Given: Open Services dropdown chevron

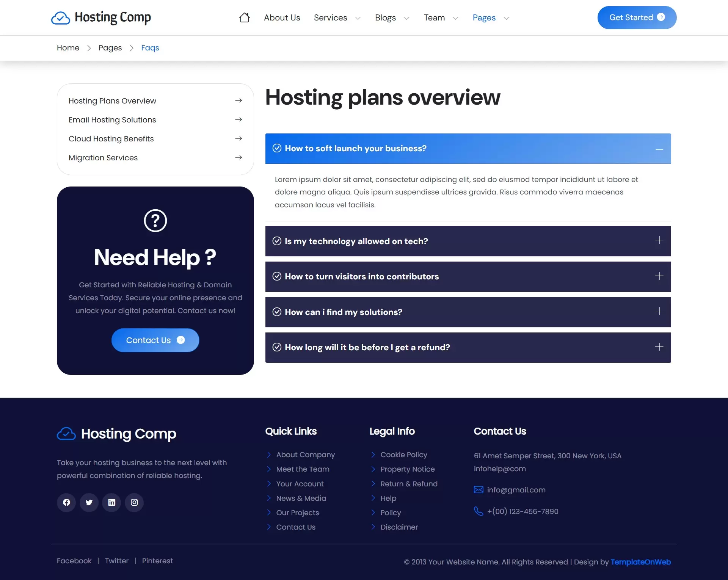Looking at the screenshot, I should (358, 18).
